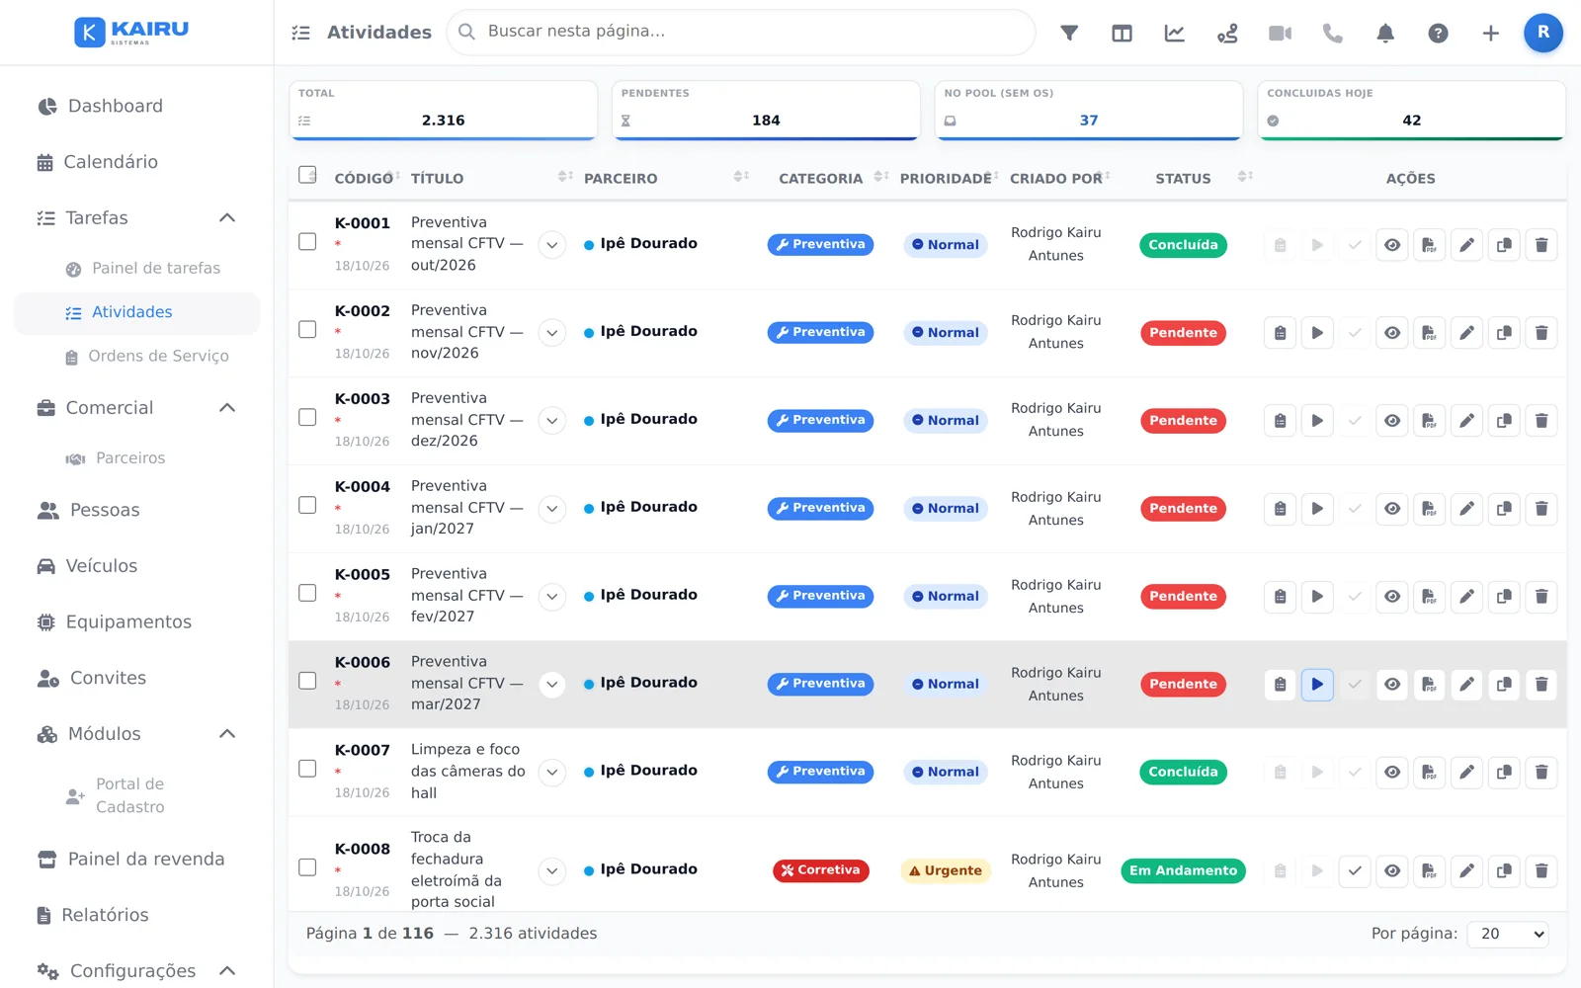
Task: Open the column layout icon in toolbar
Action: click(1122, 33)
